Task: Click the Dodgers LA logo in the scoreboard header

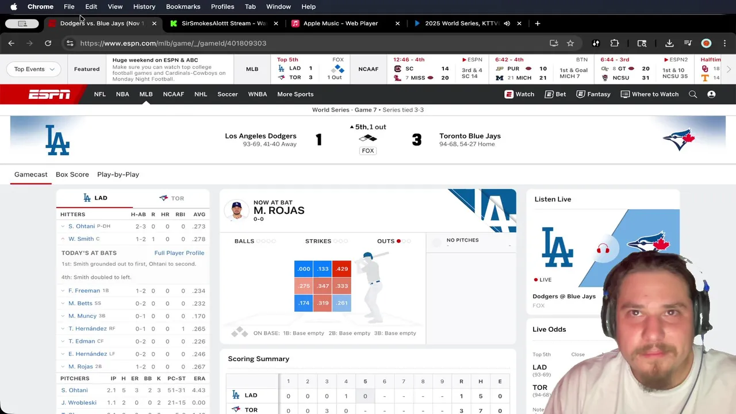Action: click(x=57, y=140)
